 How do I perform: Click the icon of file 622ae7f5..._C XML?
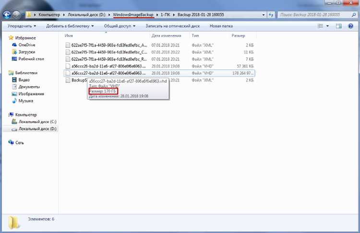[x=68, y=52]
